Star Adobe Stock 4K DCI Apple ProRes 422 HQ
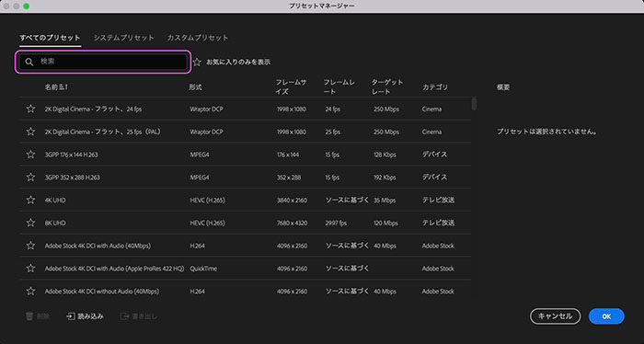The image size is (644, 344). click(30, 269)
